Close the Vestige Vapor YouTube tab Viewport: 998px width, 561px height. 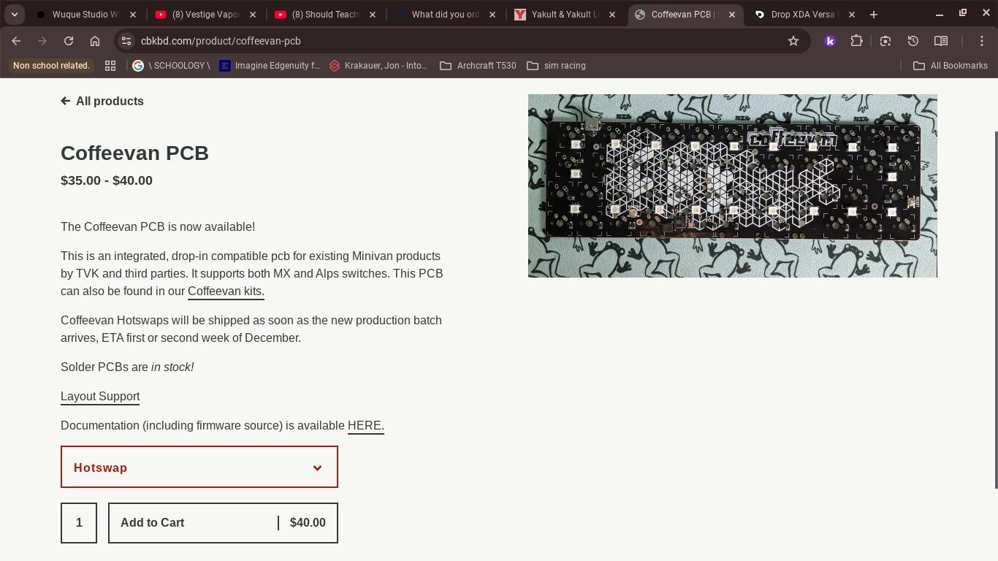253,15
